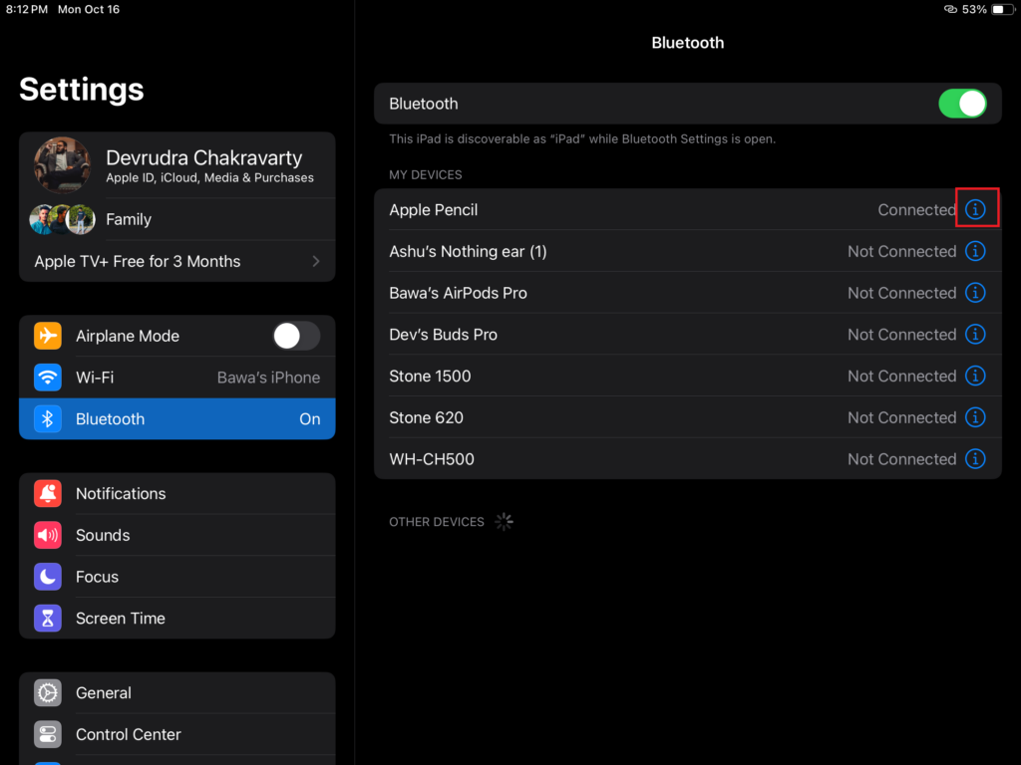1021x765 pixels.
Task: Open Focus settings
Action: [176, 577]
